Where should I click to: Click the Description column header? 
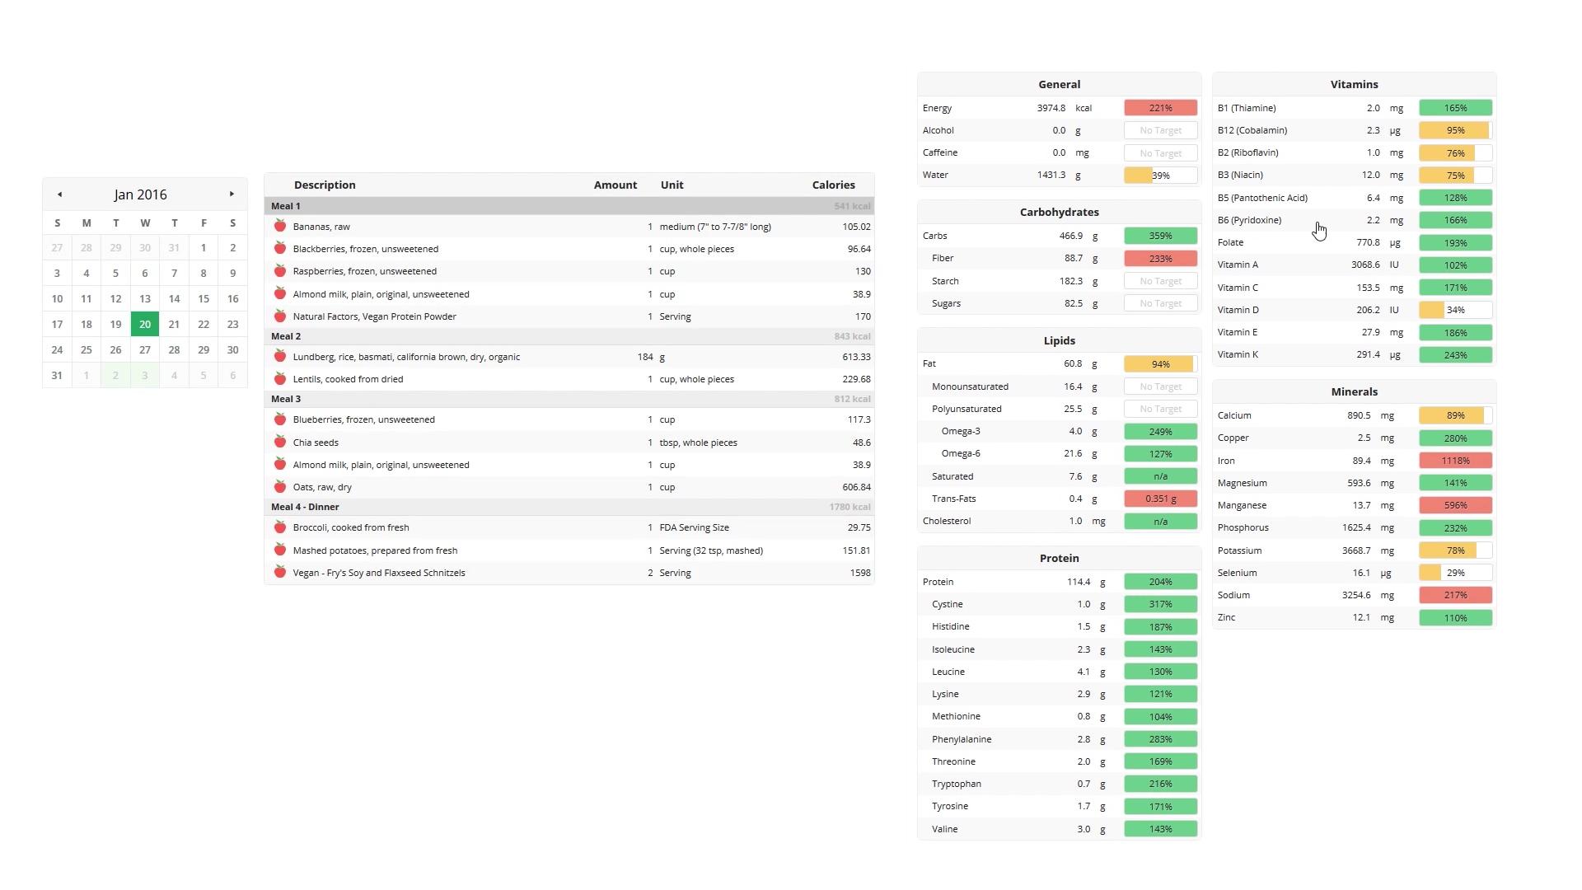(325, 185)
